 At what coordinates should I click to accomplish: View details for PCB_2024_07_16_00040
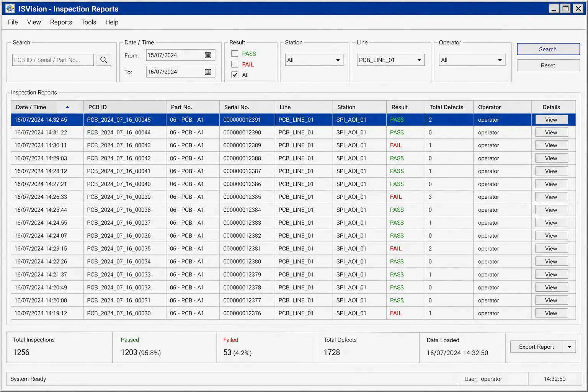[x=551, y=184]
